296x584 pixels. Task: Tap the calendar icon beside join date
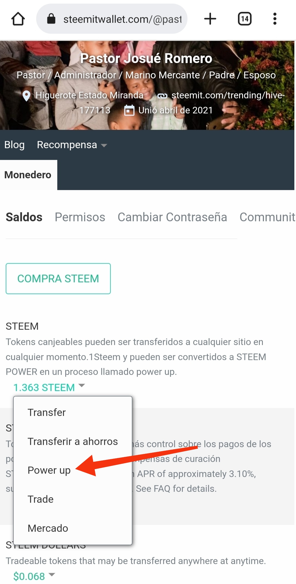point(129,110)
